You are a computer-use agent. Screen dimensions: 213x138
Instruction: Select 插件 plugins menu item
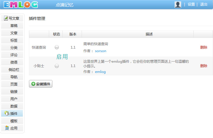coord(14,114)
